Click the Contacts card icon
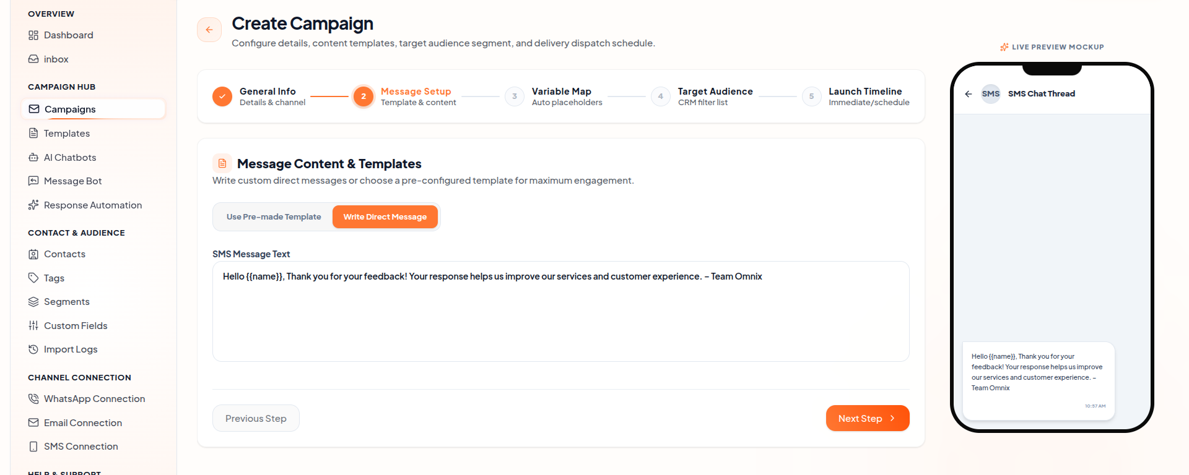This screenshot has width=1189, height=475. [x=33, y=254]
